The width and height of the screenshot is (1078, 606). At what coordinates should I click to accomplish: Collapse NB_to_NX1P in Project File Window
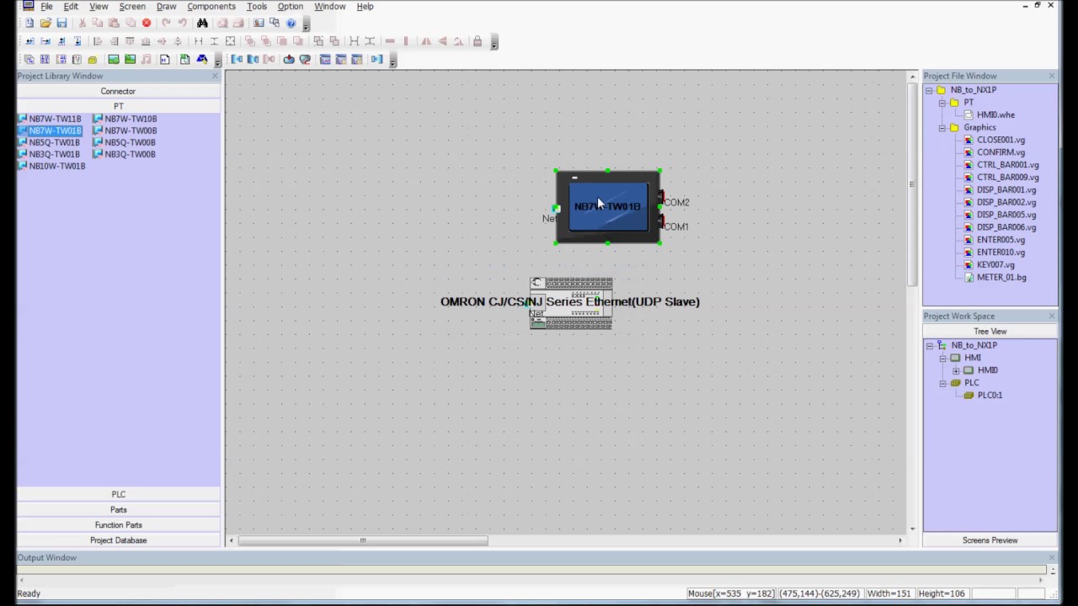[929, 90]
